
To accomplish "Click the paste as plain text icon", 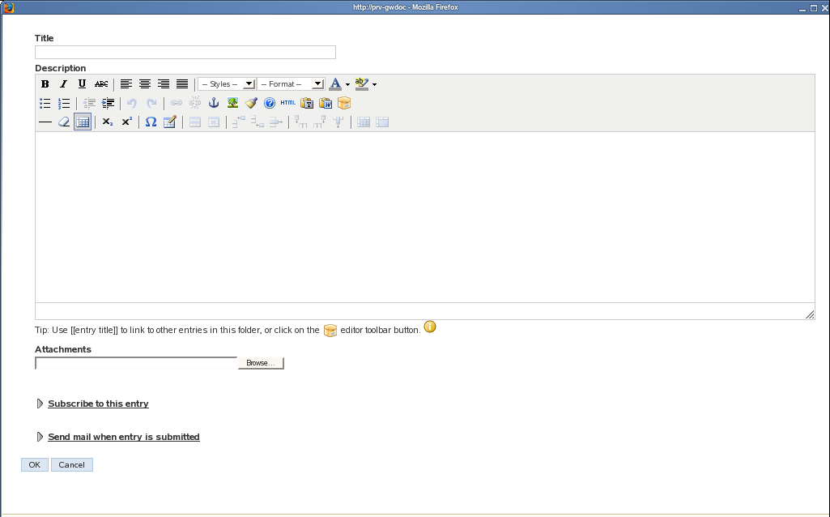I will pyautogui.click(x=306, y=103).
